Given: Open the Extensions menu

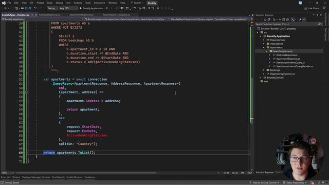Looking at the screenshot, I should pos(99,3).
